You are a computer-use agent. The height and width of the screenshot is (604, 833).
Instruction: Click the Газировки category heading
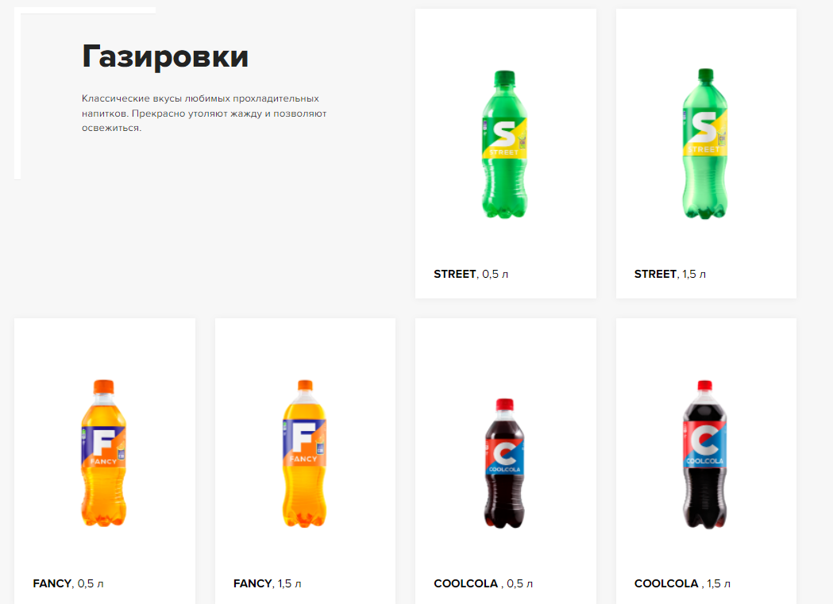165,56
